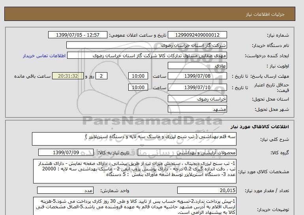The width and height of the screenshot is (304, 215).
Task: Click the price validity time 10:00 next to 1399/07/10
Action: [138, 87]
